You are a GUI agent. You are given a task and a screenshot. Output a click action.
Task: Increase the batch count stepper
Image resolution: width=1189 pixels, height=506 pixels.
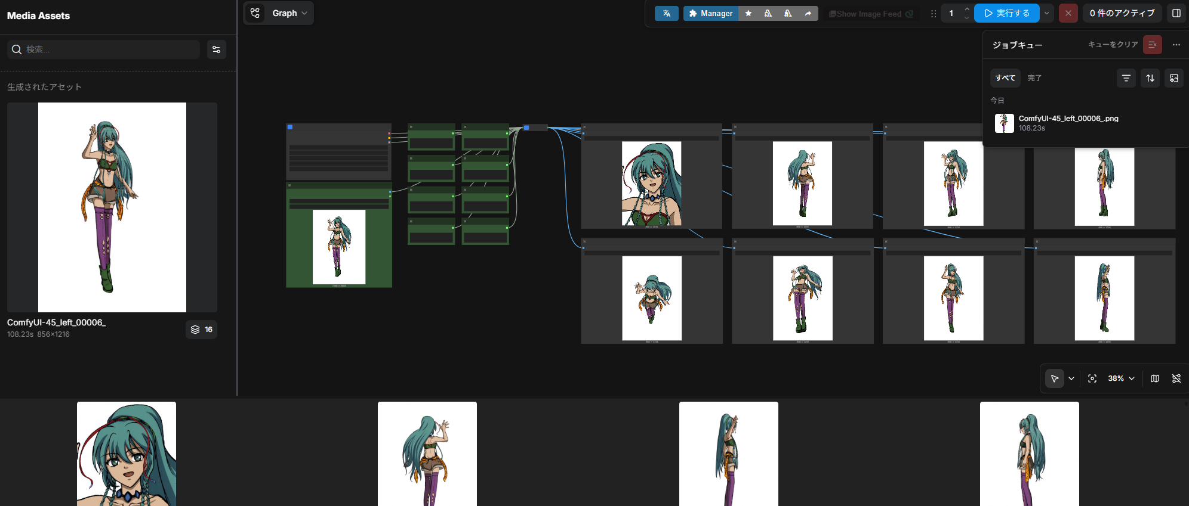[x=967, y=9]
